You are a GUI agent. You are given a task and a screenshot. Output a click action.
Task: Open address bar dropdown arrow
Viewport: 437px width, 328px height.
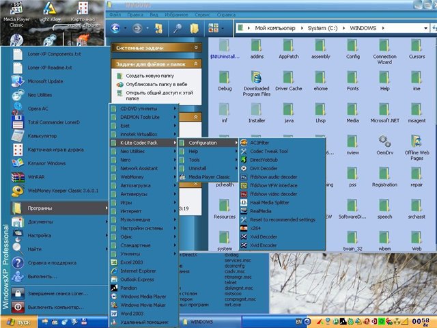tap(425, 28)
